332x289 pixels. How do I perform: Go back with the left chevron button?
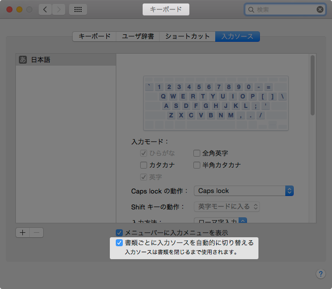tap(45, 9)
